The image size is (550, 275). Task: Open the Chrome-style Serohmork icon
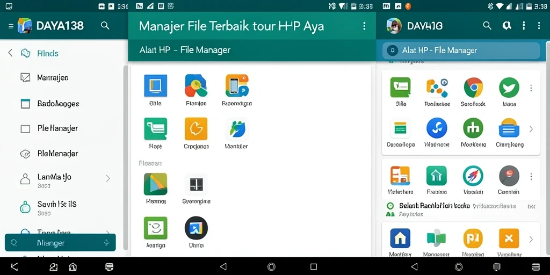pos(473,88)
